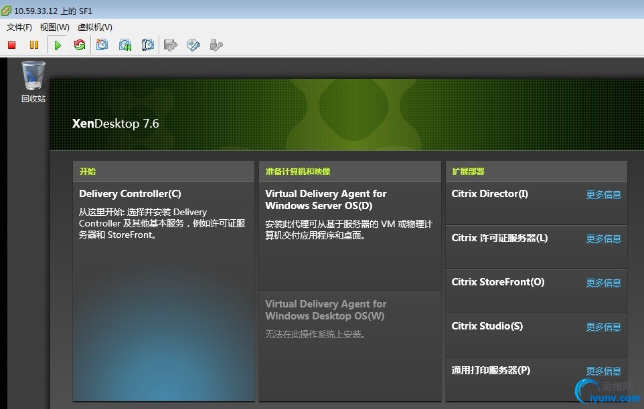Click the Revert to snapshot icon
The image size is (644, 409).
point(125,45)
